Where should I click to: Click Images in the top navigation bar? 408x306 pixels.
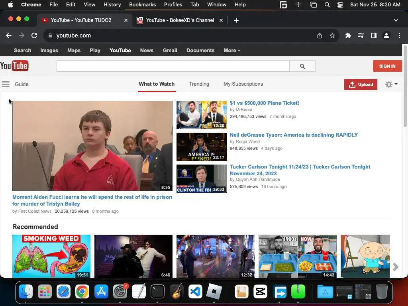tap(49, 51)
